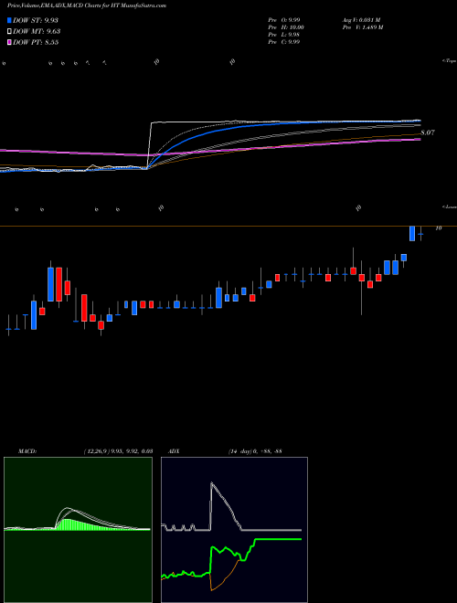Click the 8.07 price label on EMA chart

click(428, 132)
